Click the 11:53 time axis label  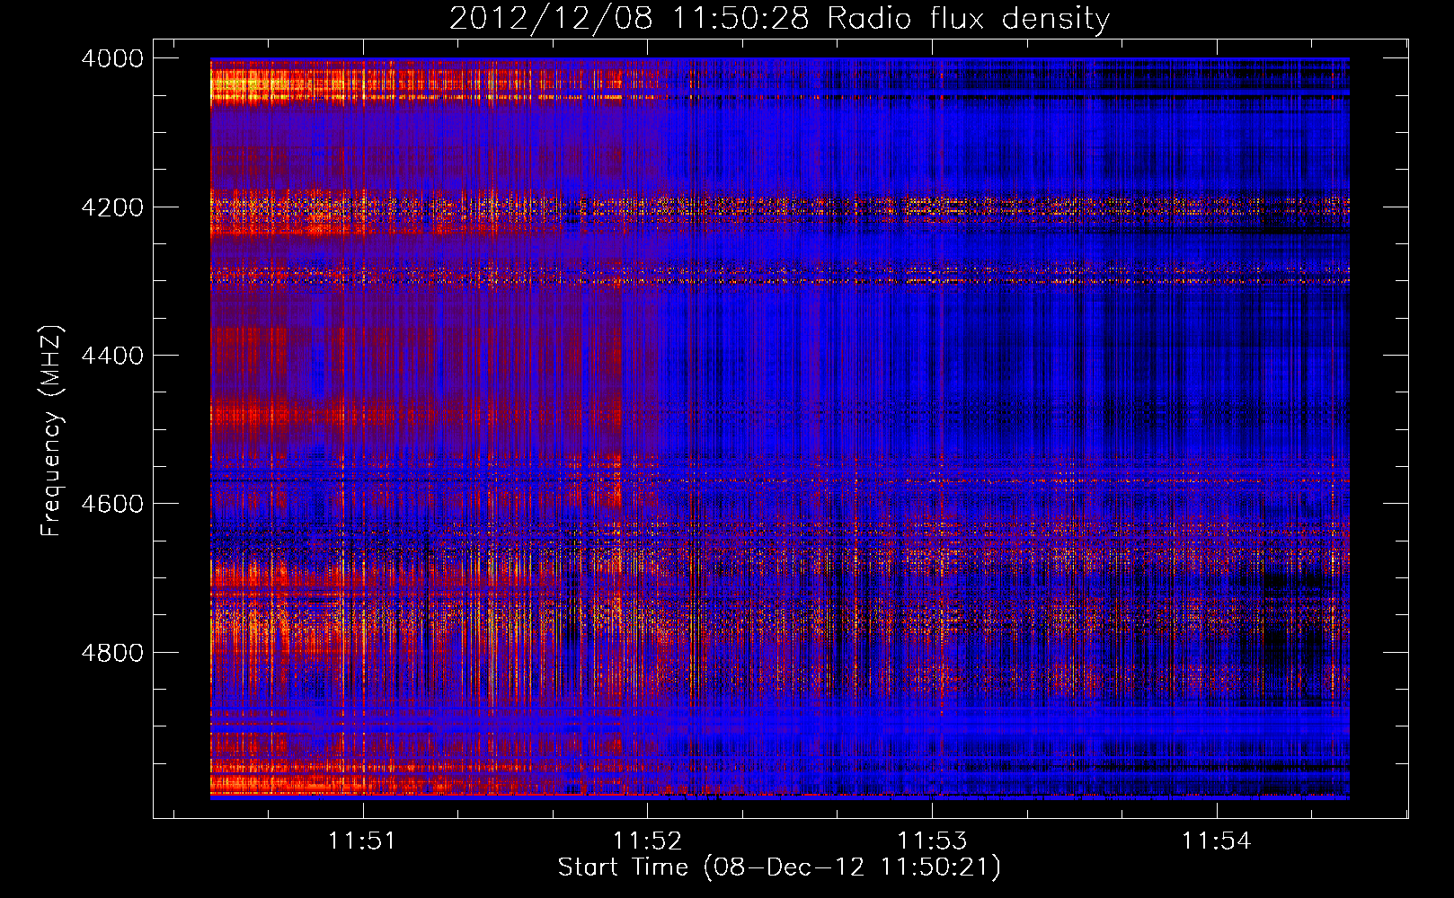point(933,841)
